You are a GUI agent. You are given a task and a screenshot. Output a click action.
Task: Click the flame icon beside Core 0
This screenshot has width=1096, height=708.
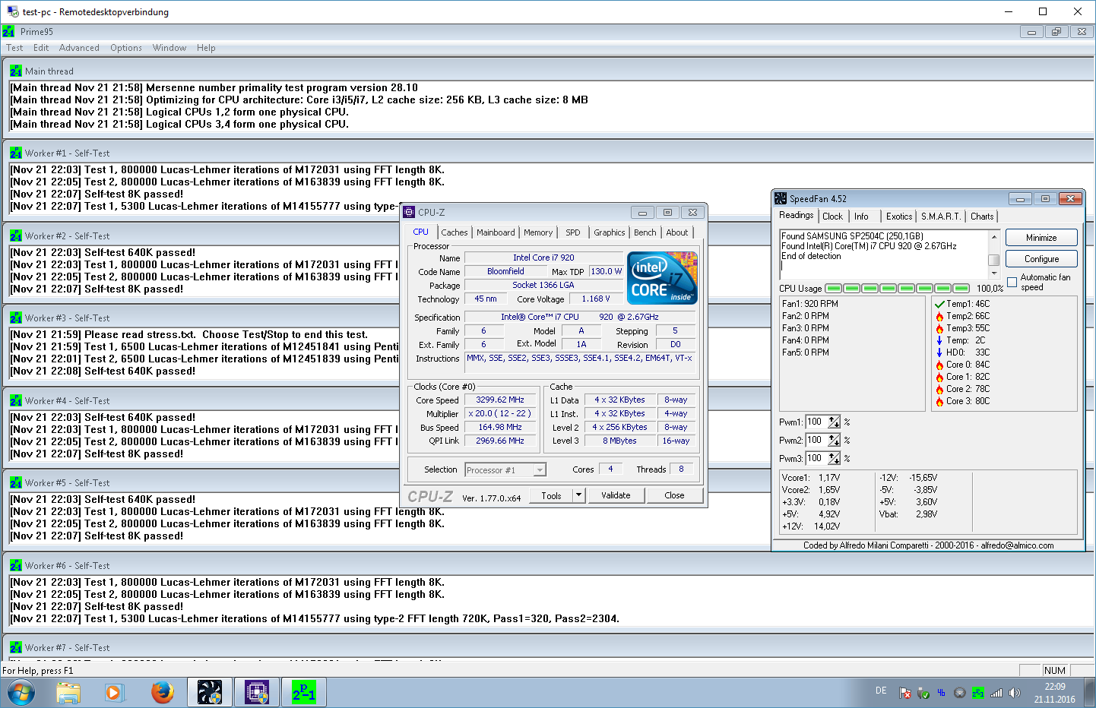click(x=939, y=365)
